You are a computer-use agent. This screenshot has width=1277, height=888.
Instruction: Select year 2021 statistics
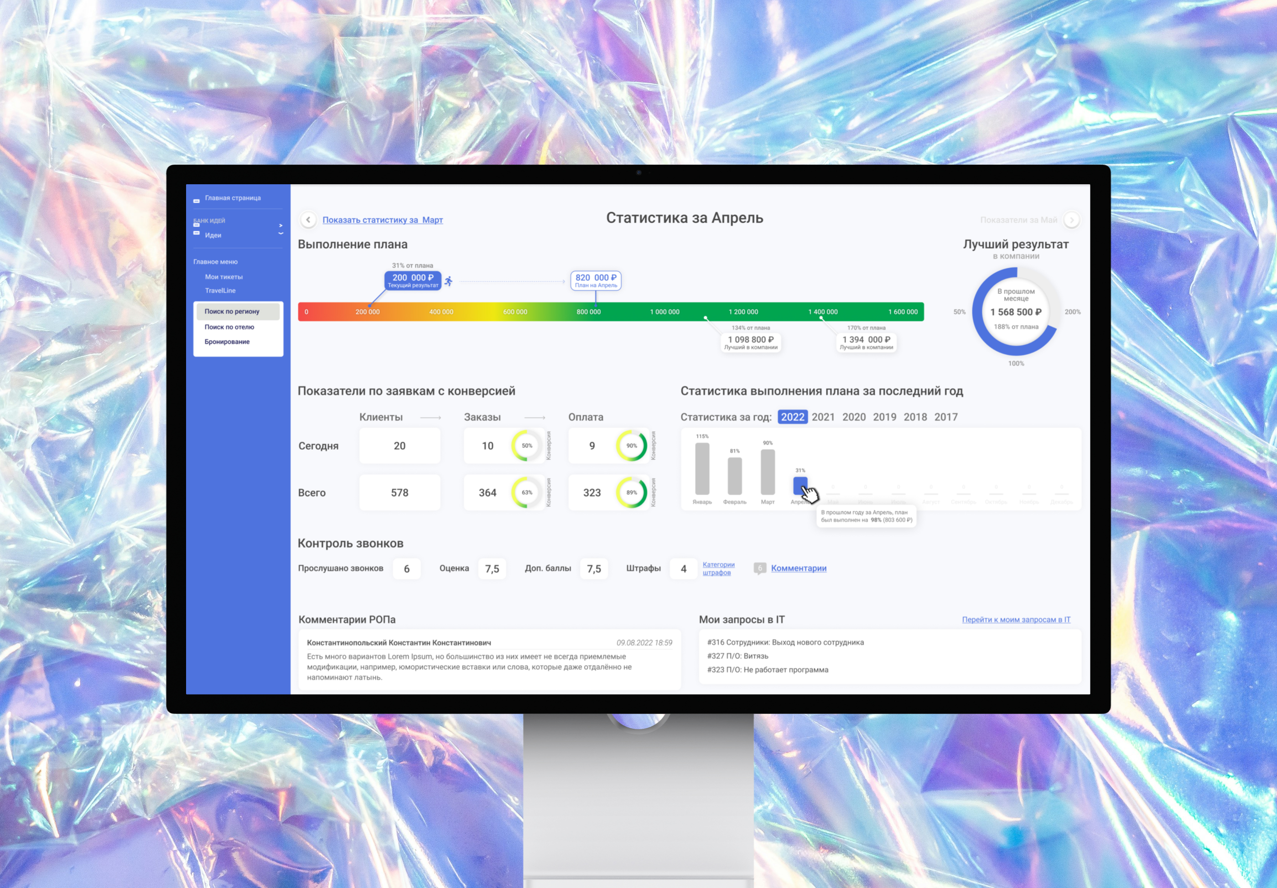823,417
